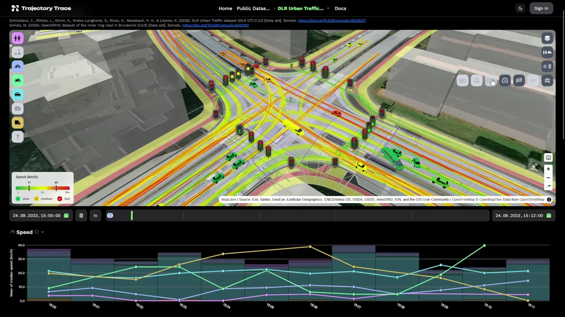
Task: Click the road users pedestrian-and-car icon
Action: (547, 52)
